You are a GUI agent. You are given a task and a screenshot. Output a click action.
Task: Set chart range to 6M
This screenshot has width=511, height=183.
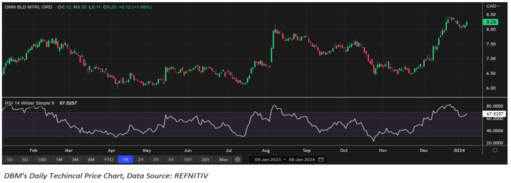pos(91,160)
